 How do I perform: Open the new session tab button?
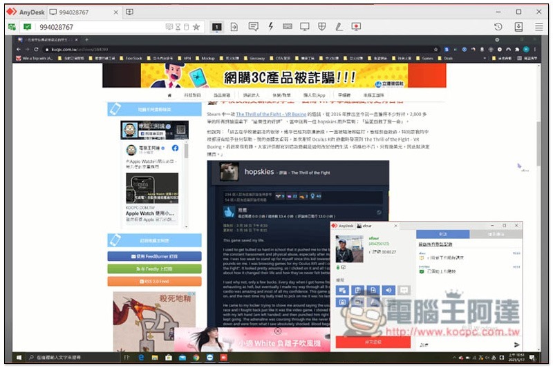click(129, 12)
